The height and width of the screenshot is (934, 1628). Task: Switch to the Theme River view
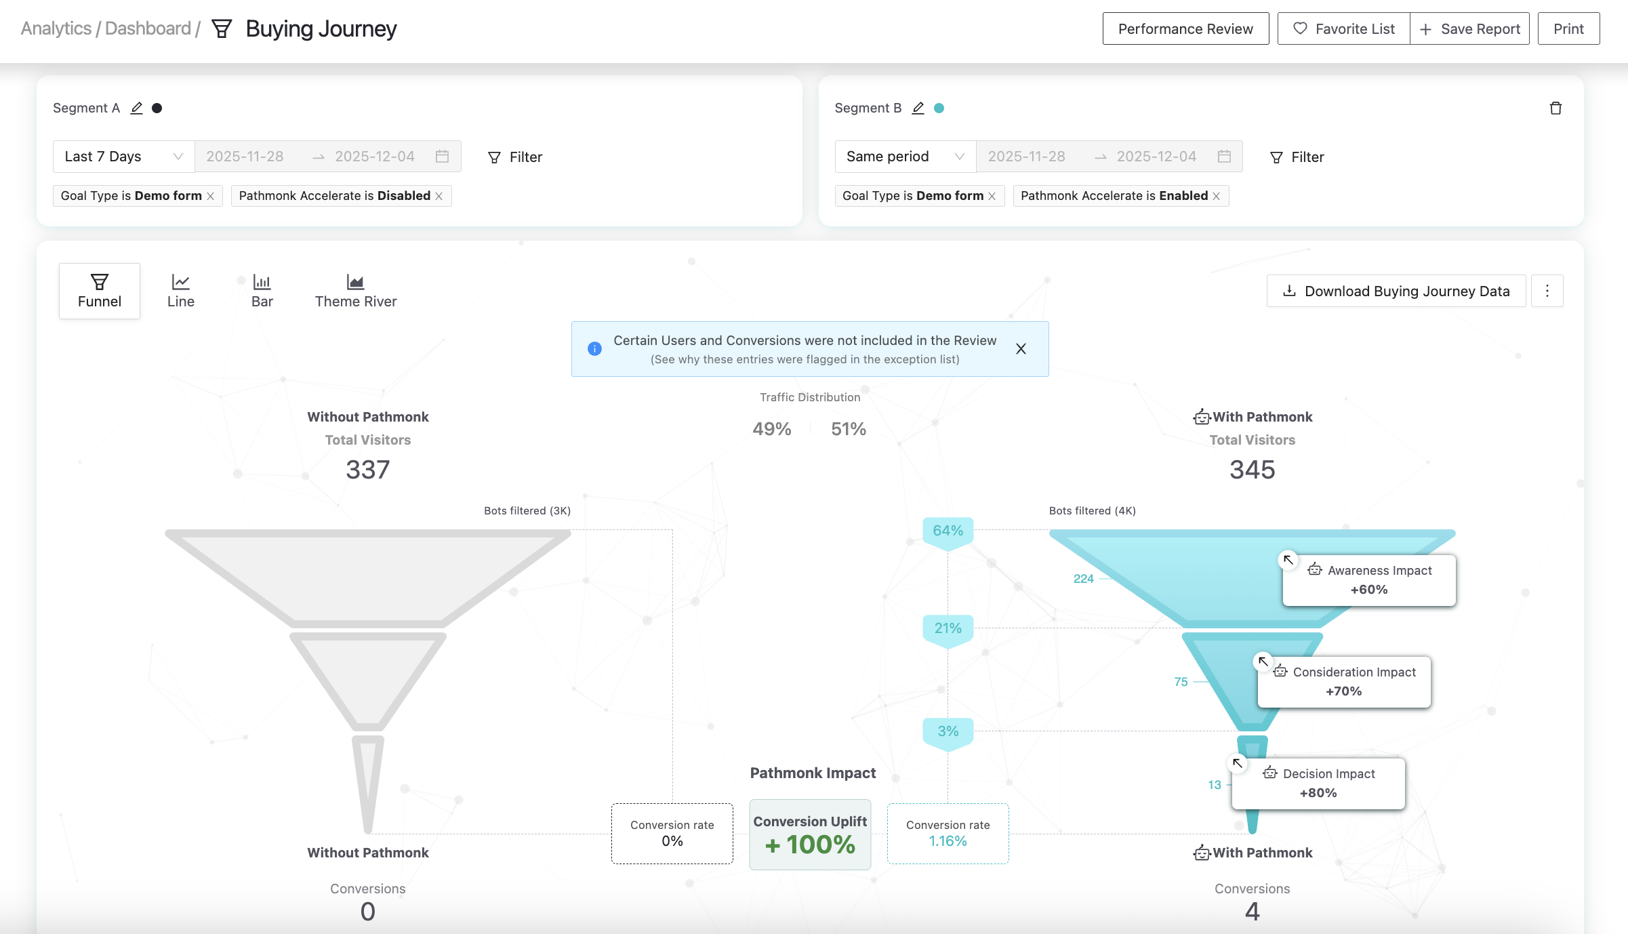click(x=355, y=291)
